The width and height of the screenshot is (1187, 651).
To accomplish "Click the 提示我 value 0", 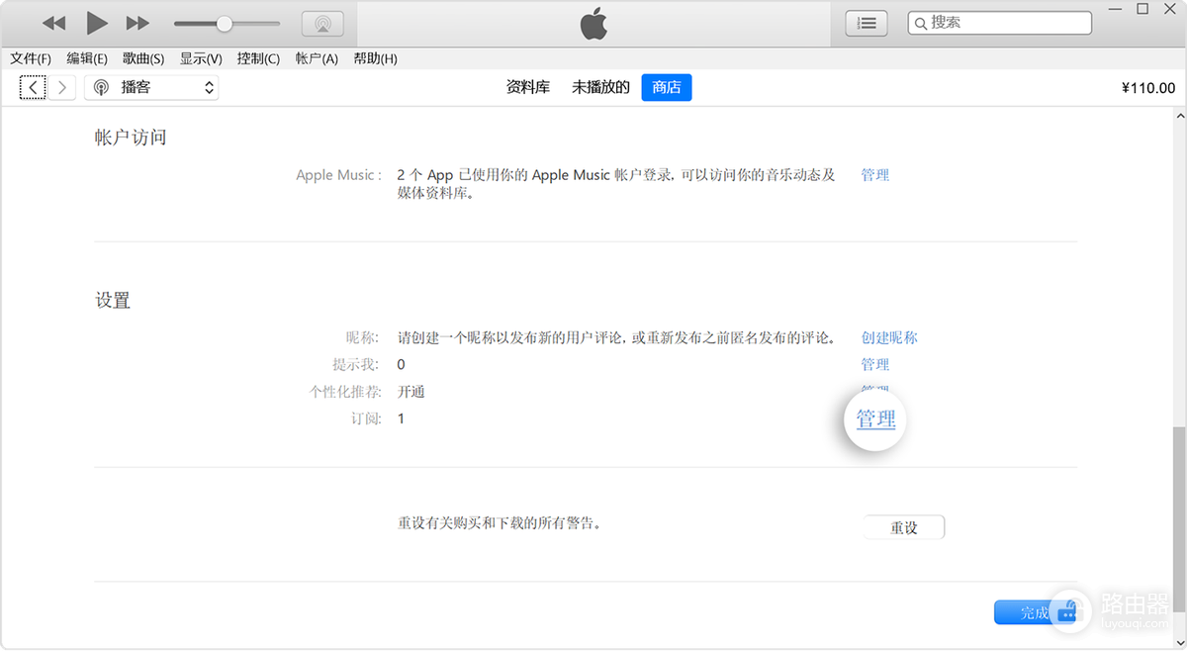I will click(x=401, y=364).
